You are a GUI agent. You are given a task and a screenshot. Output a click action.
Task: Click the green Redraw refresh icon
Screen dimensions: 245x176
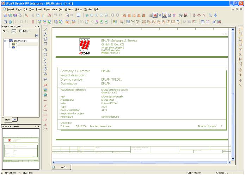(87, 15)
